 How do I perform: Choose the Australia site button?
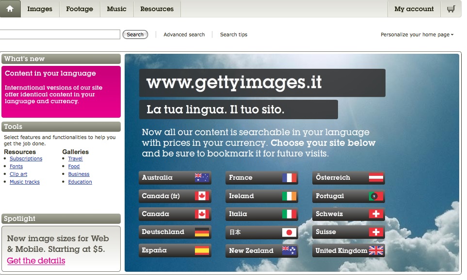(x=175, y=178)
